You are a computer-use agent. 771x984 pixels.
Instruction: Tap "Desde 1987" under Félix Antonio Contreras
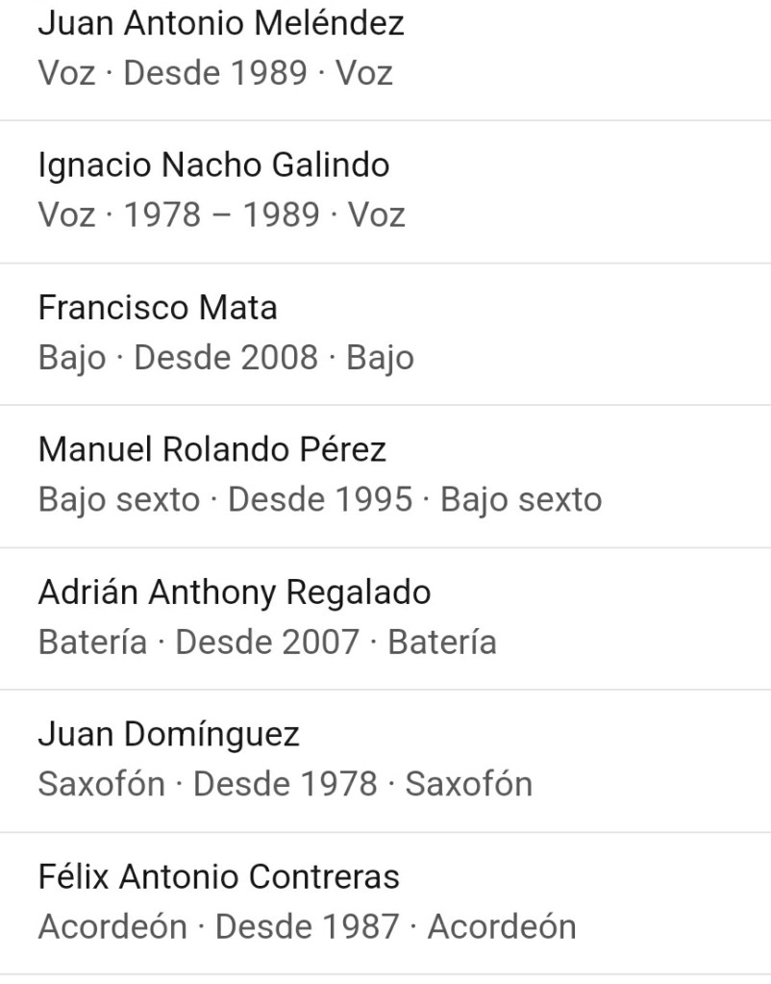[308, 925]
